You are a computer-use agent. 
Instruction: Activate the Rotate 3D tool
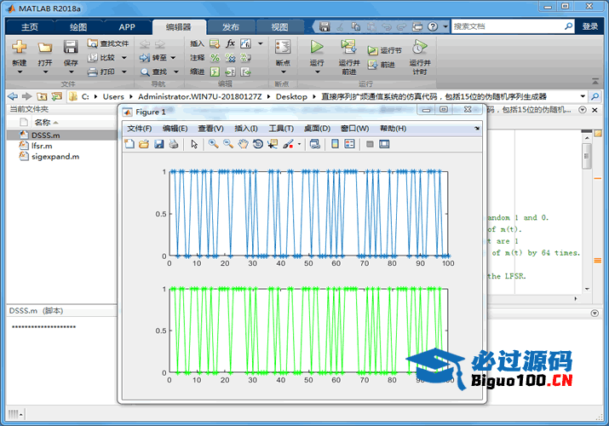(257, 144)
